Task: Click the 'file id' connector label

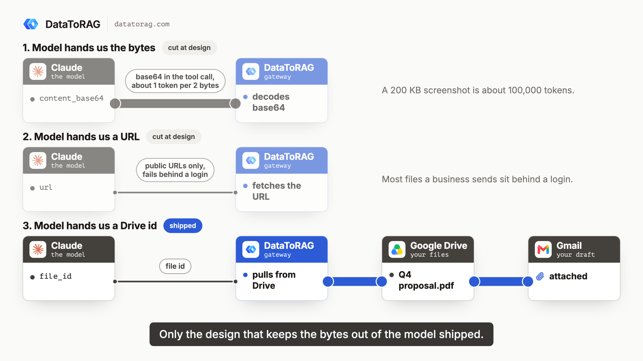Action: click(x=175, y=266)
